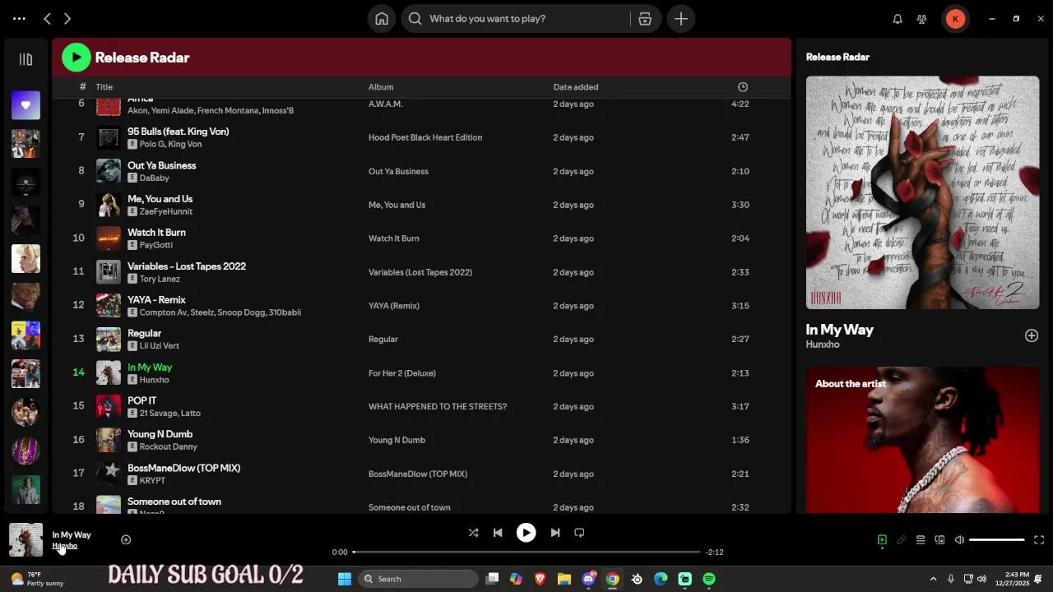1053x592 pixels.
Task: Enter full screen with the corner icon
Action: coord(1039,540)
